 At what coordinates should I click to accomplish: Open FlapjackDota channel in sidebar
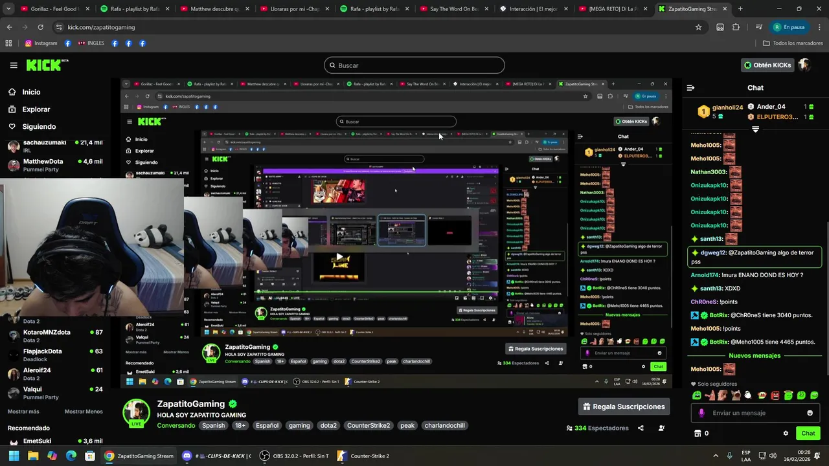[x=55, y=355]
